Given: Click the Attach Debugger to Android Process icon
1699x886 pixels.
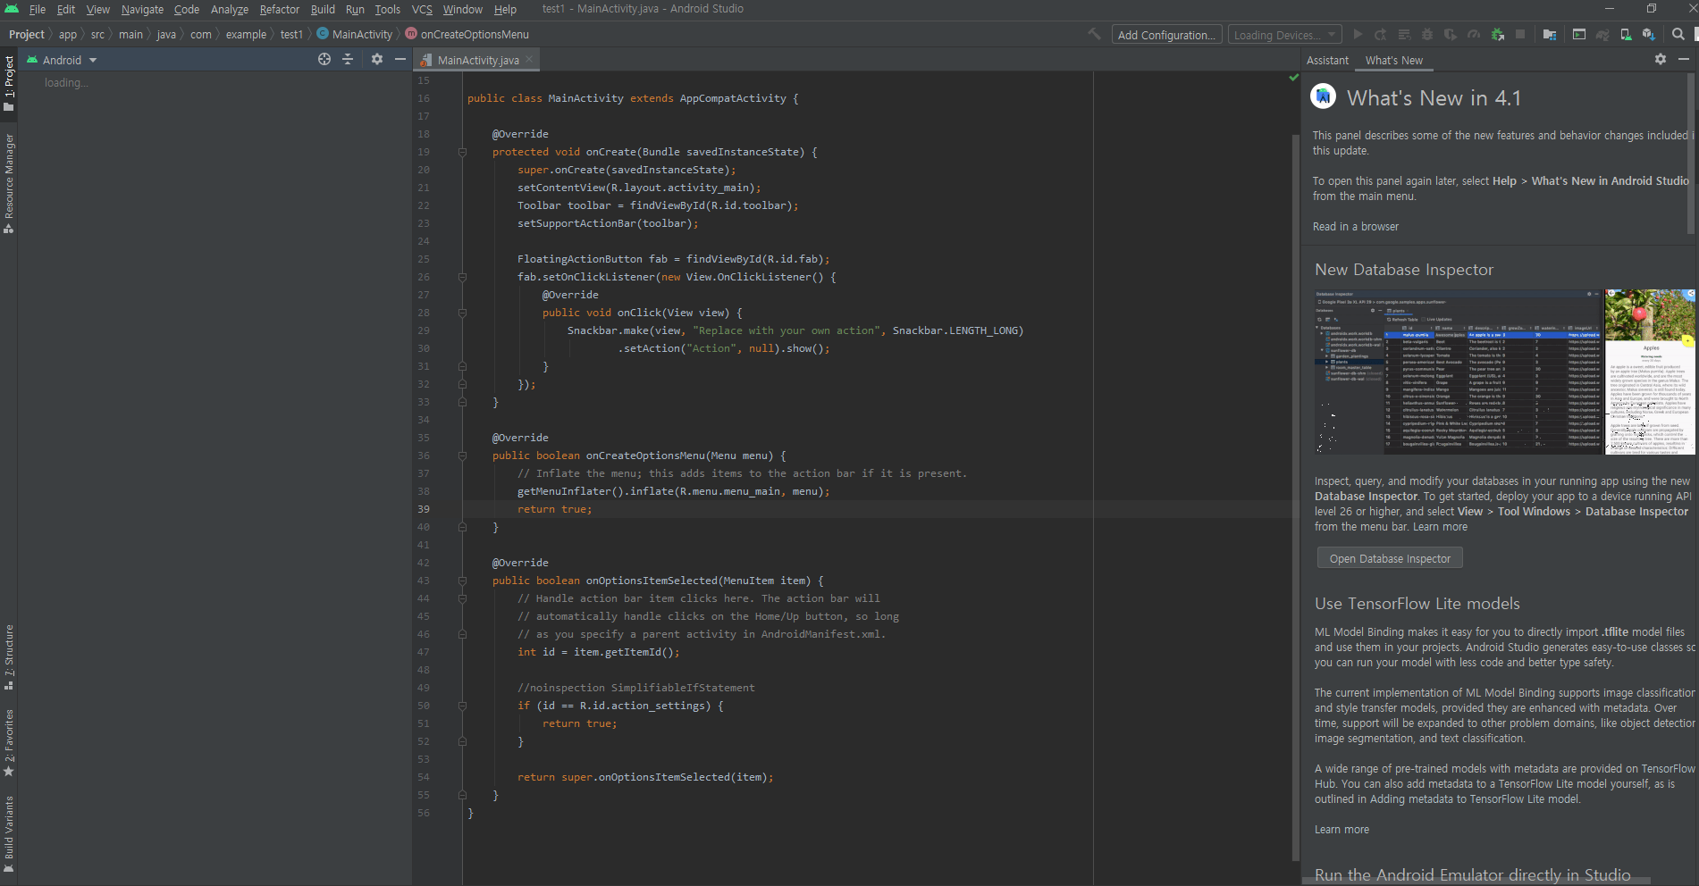Looking at the screenshot, I should click(x=1497, y=34).
